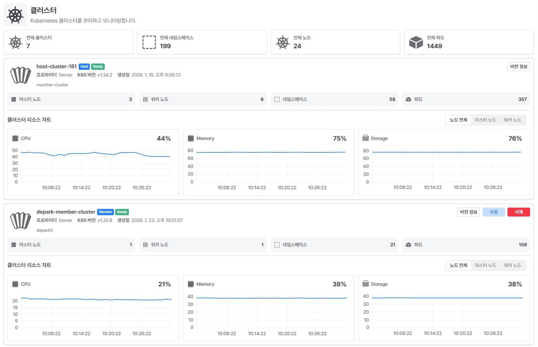Open 버전 정보 for depark-member-cluster
Image resolution: width=538 pixels, height=347 pixels.
[x=468, y=212]
